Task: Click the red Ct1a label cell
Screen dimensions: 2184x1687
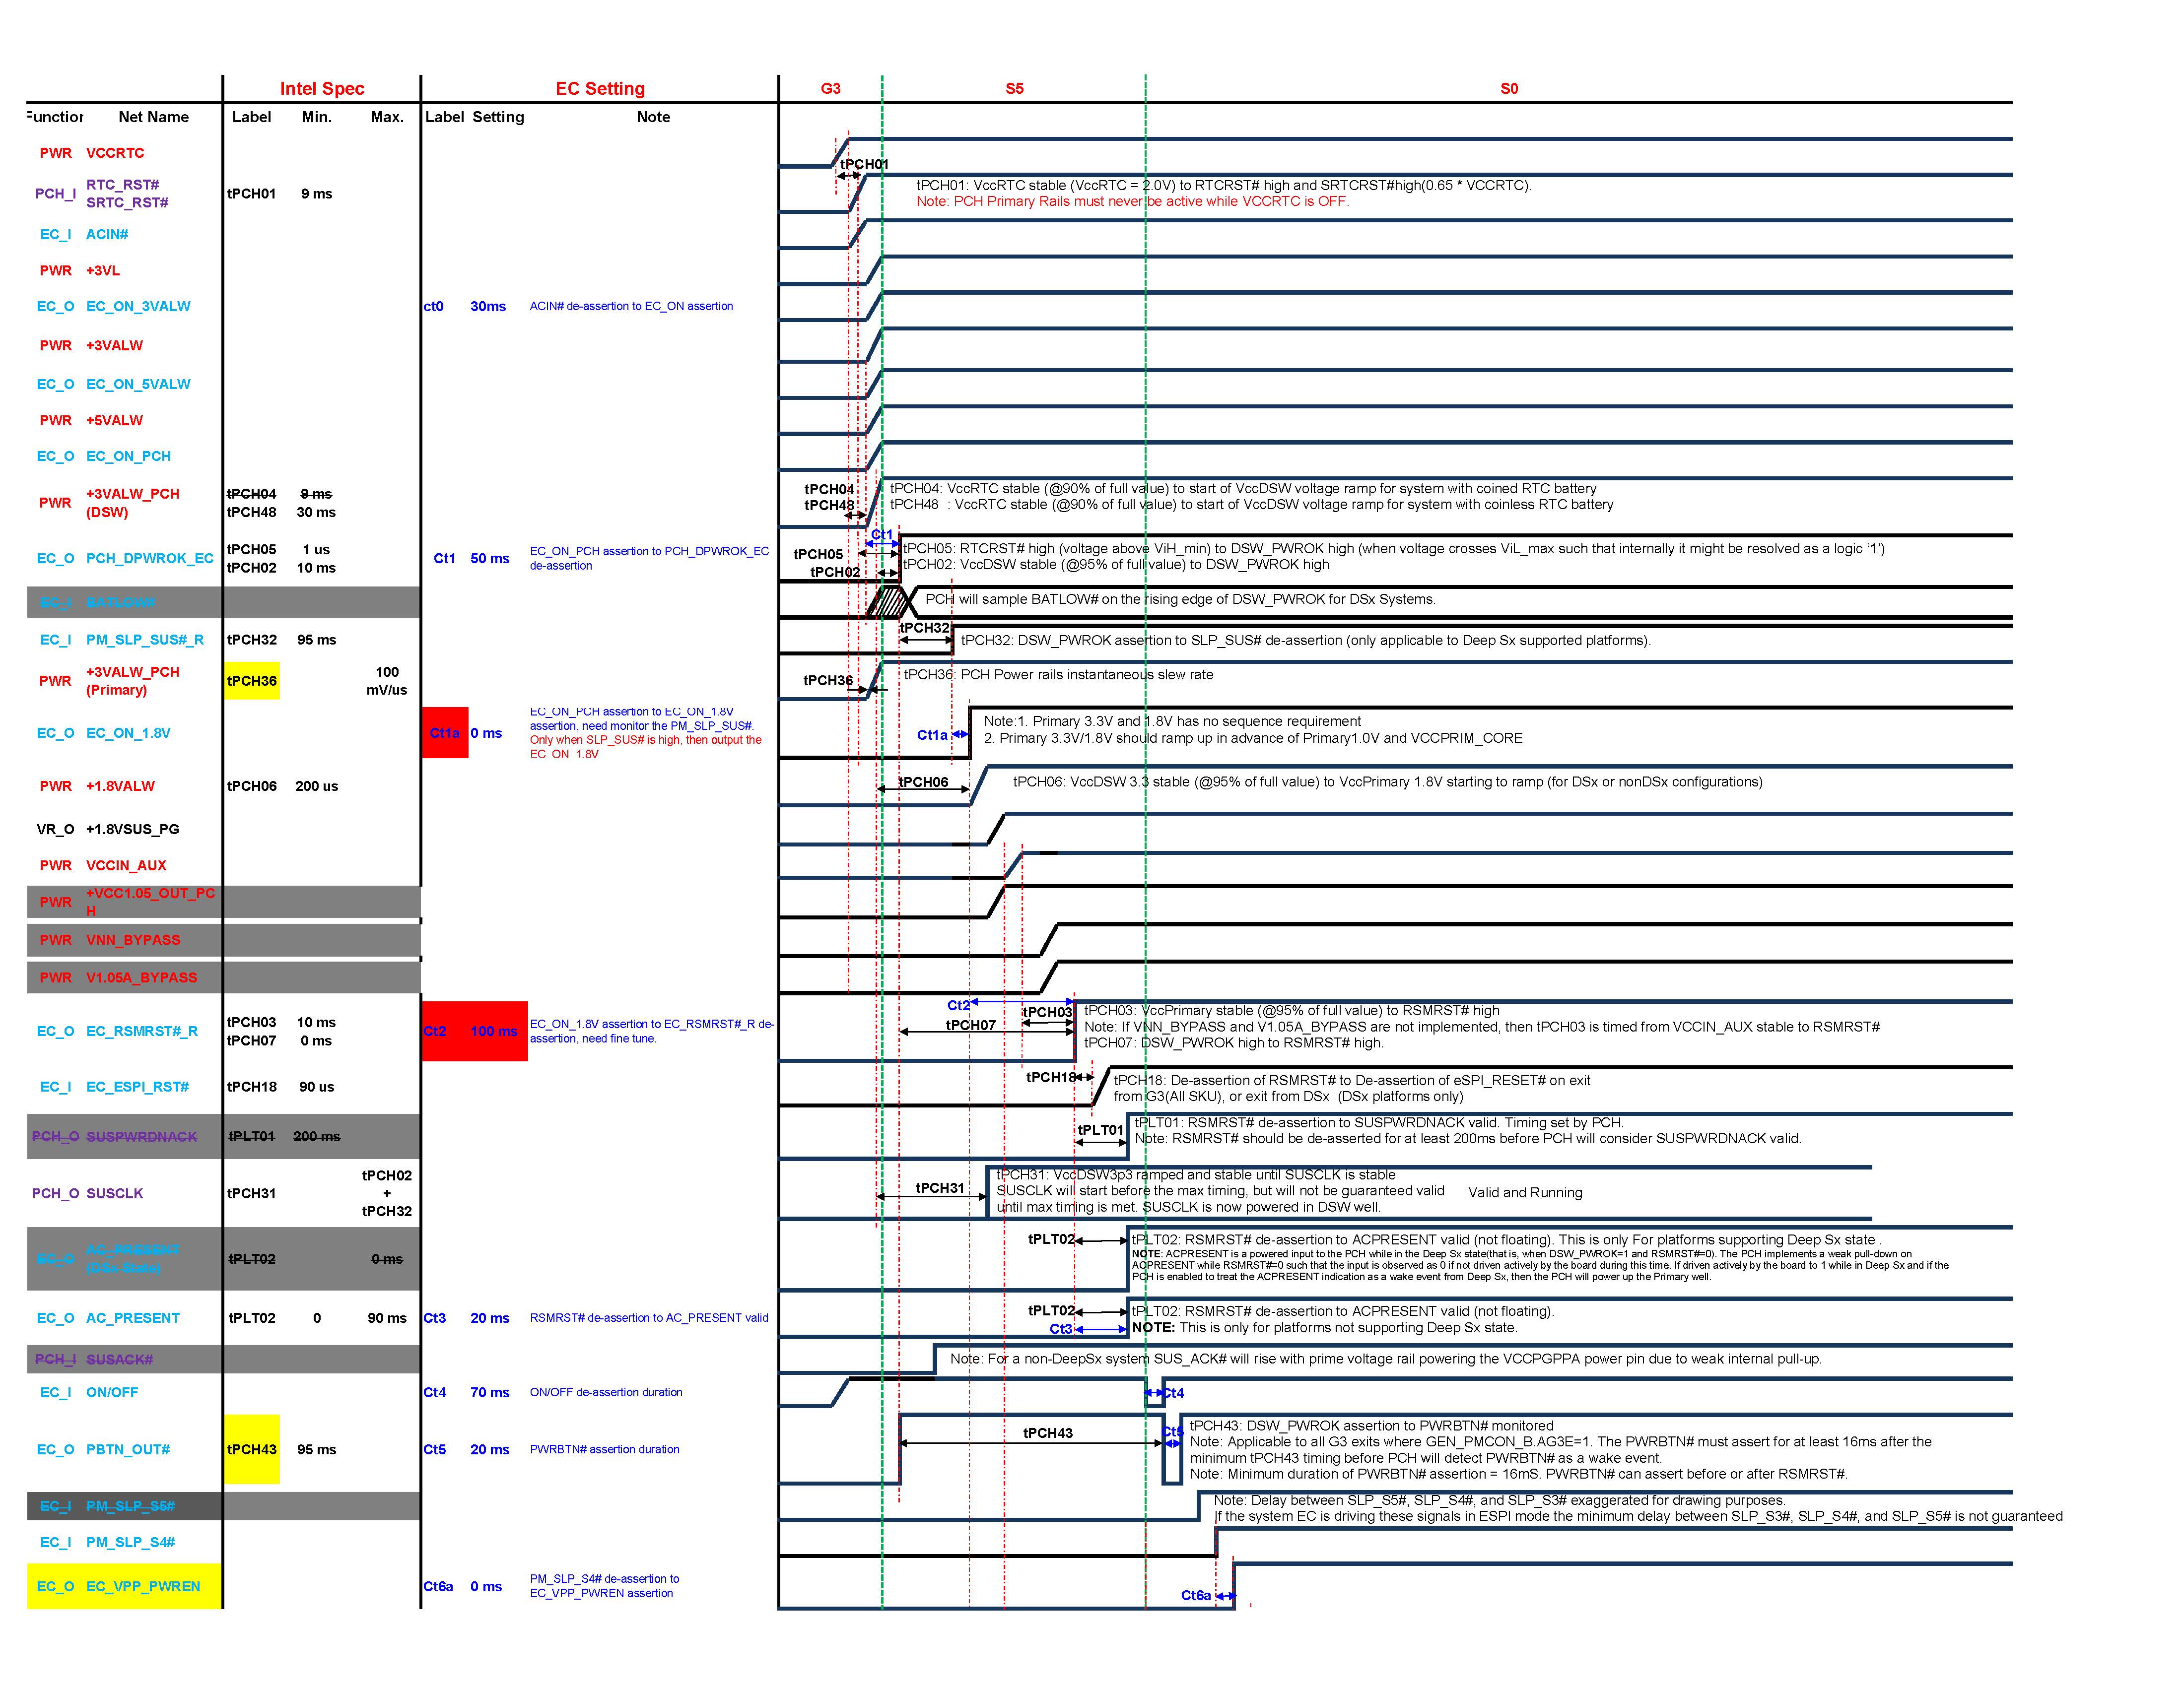Action: click(445, 732)
